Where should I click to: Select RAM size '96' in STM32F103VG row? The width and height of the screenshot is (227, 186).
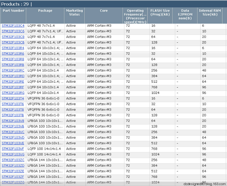click(204, 154)
